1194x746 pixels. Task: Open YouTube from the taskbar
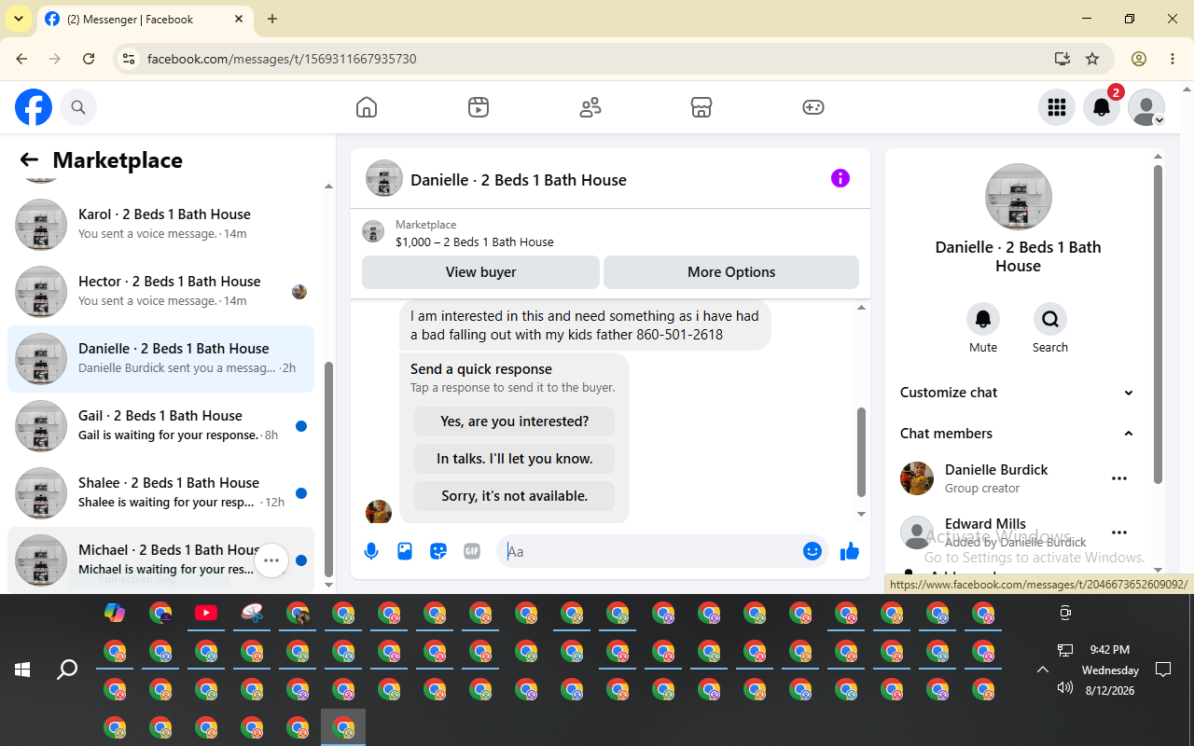tap(206, 613)
